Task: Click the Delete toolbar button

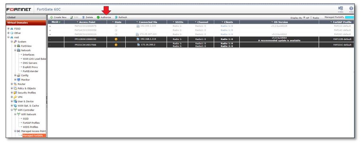Action: (88, 17)
